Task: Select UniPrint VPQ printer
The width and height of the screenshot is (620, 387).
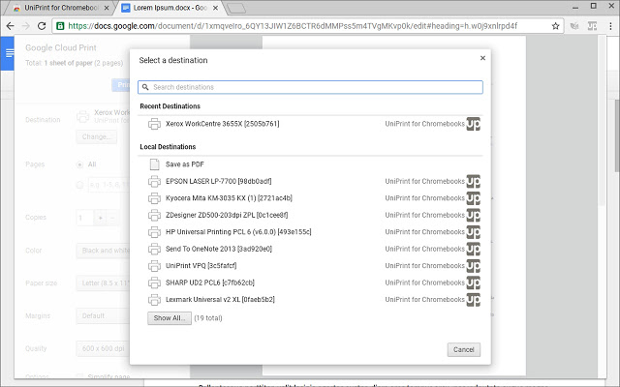Action: point(310,266)
